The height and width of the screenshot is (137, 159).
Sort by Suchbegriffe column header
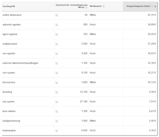(x=9, y=6)
